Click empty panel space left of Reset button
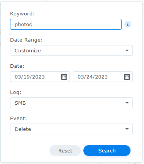This screenshot has height=164, width=144. (x=28, y=151)
